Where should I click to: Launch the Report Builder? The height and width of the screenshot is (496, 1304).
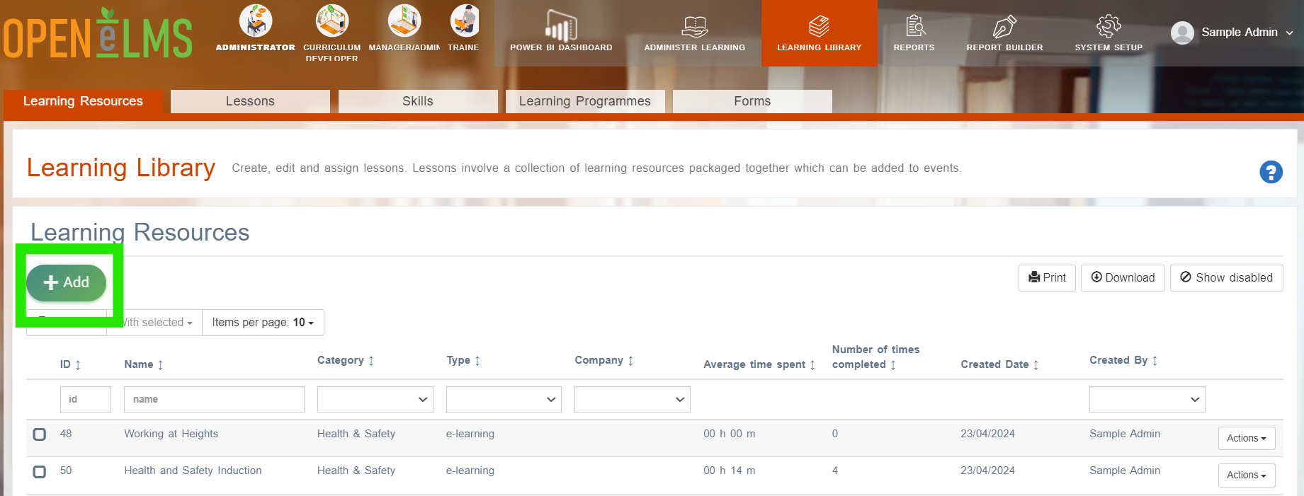1004,32
